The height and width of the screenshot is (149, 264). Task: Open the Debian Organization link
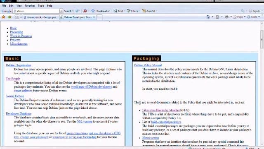[18, 65]
